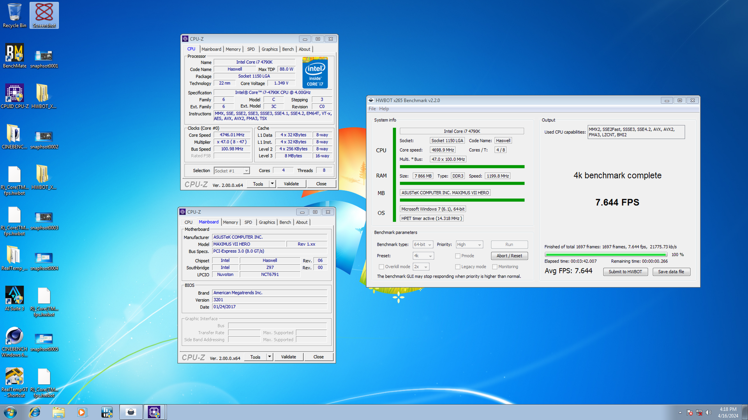This screenshot has height=420, width=748.
Task: Open the Preset 4k dropdown
Action: click(x=423, y=256)
